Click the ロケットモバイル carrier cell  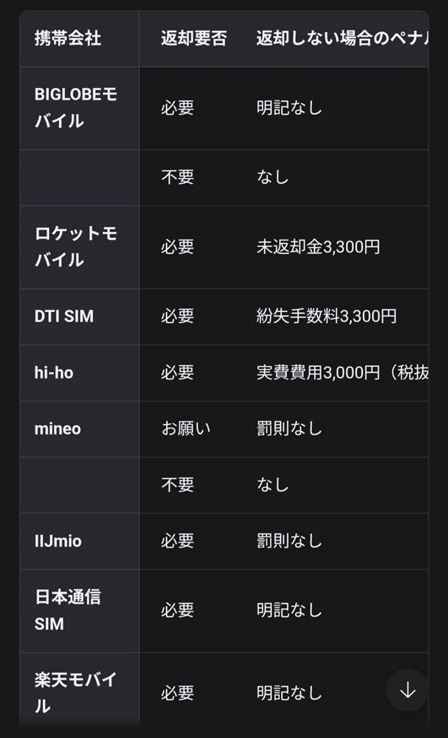point(76,247)
